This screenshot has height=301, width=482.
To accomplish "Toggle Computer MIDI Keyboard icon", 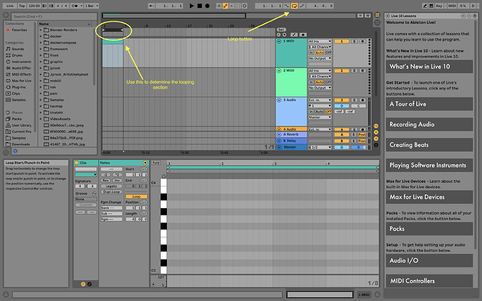I will [x=431, y=6].
